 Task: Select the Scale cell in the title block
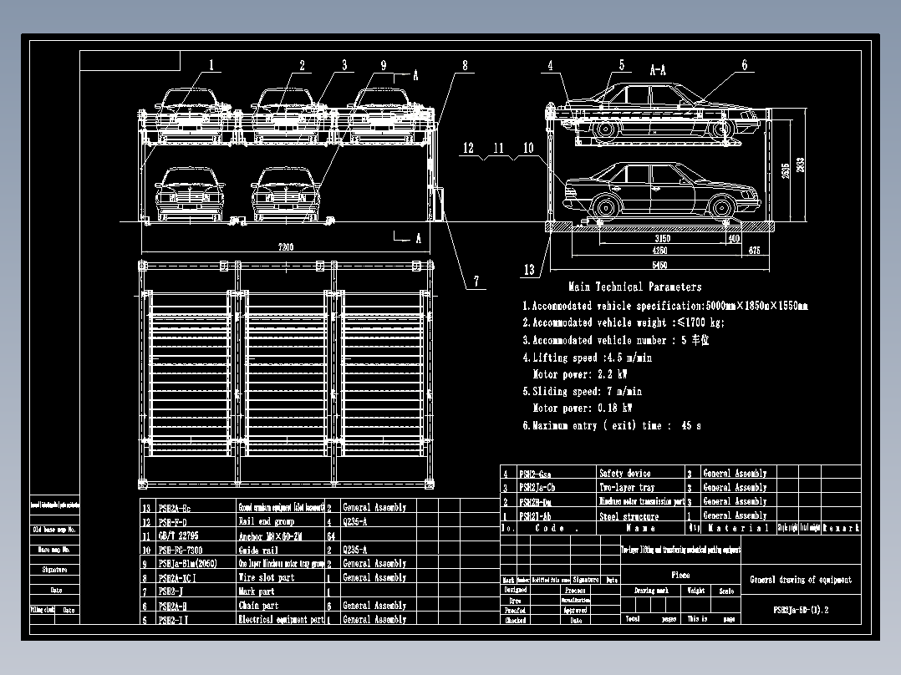coord(726,591)
